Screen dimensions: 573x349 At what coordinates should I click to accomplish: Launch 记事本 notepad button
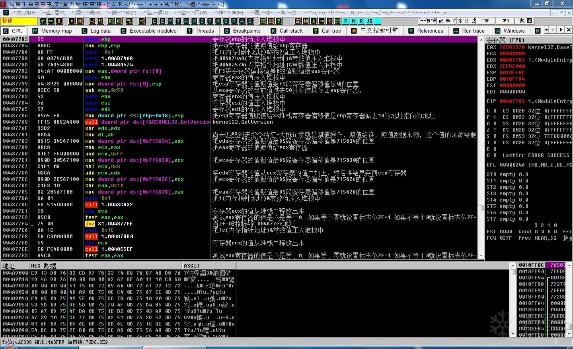[447, 21]
